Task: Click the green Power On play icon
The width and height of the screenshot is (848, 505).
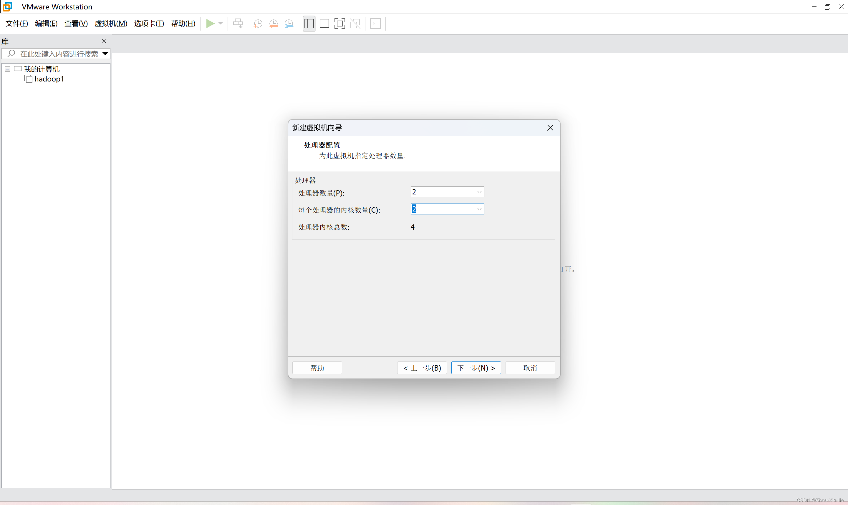Action: 210,24
